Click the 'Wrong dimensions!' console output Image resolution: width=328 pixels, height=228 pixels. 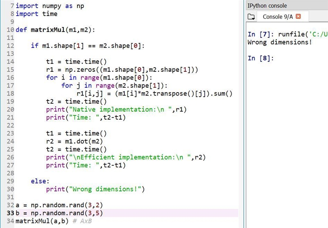280,42
